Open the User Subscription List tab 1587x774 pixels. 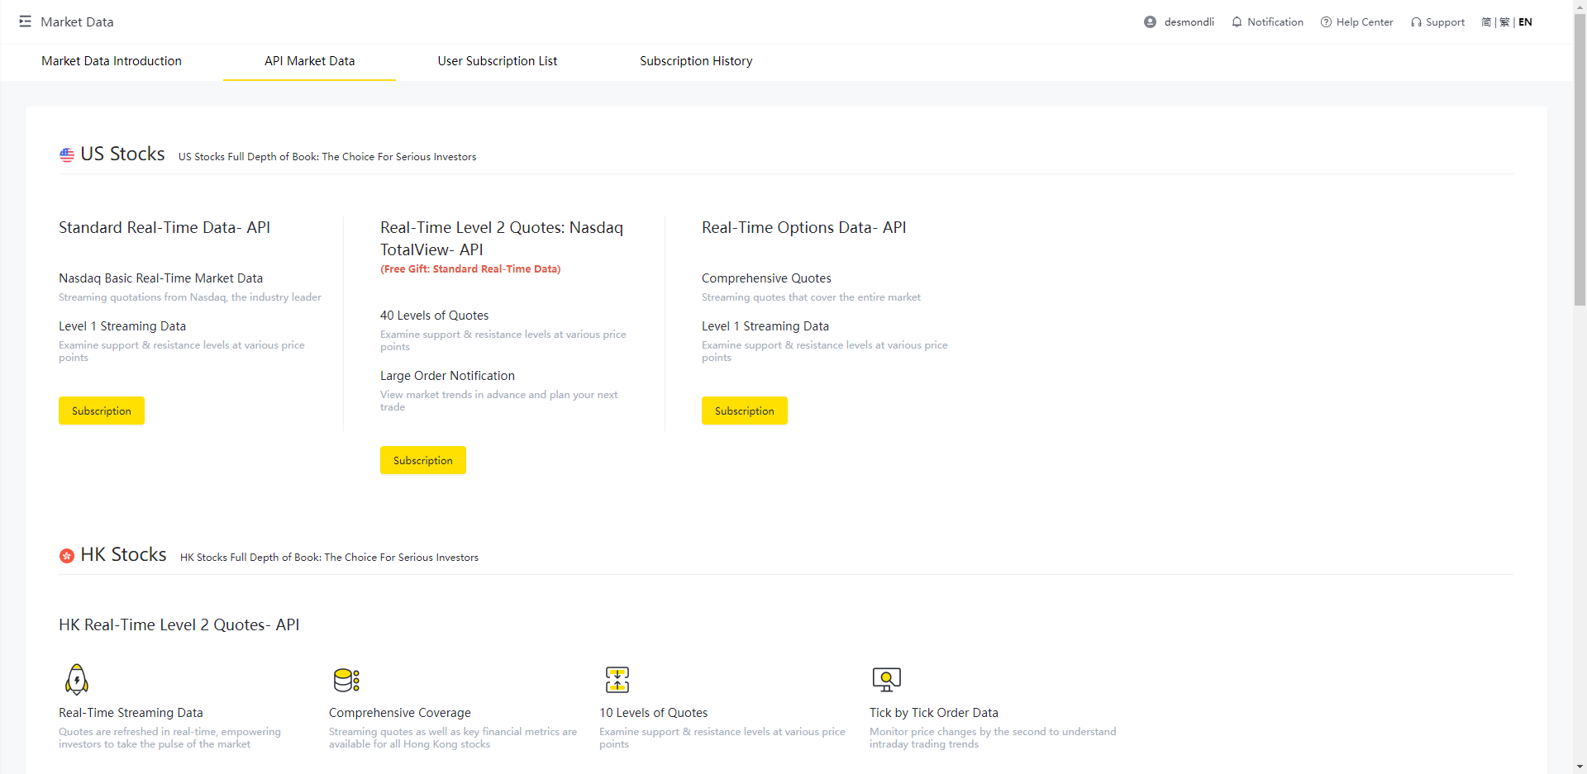point(497,61)
